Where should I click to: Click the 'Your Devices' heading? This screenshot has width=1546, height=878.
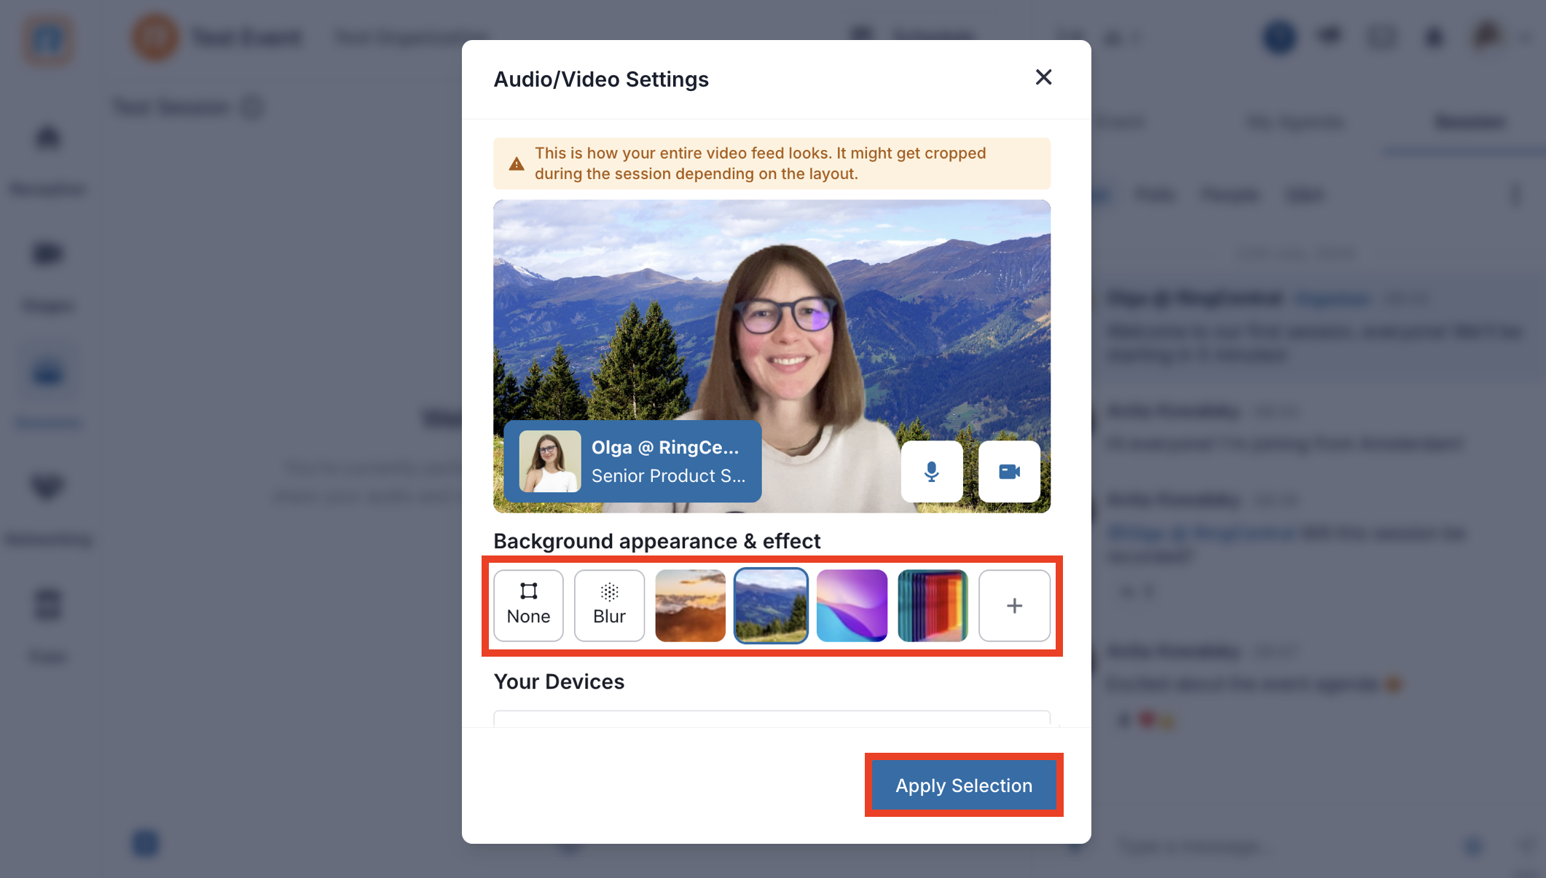pos(559,681)
